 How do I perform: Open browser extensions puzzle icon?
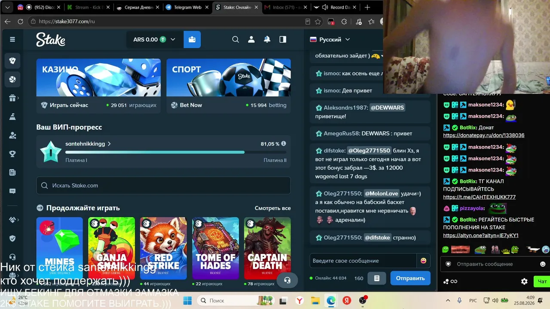point(344,21)
